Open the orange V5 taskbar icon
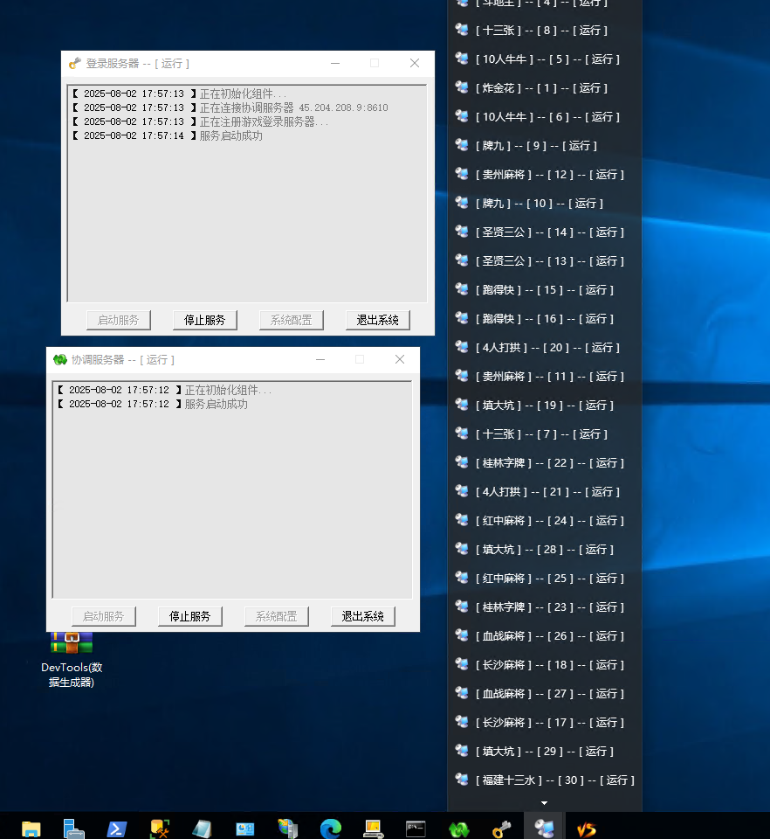The height and width of the screenshot is (839, 770). (587, 829)
